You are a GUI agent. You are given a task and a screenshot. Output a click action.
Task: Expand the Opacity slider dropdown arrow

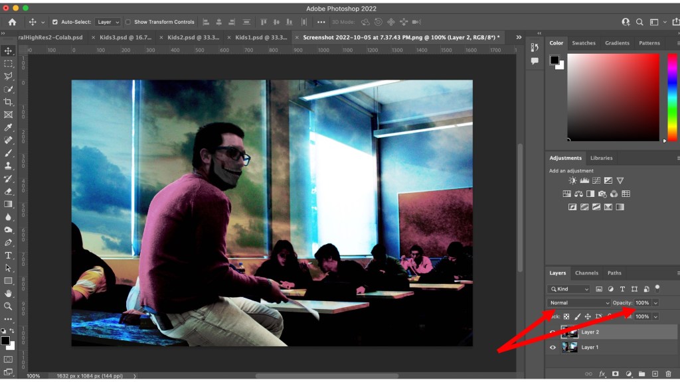655,303
